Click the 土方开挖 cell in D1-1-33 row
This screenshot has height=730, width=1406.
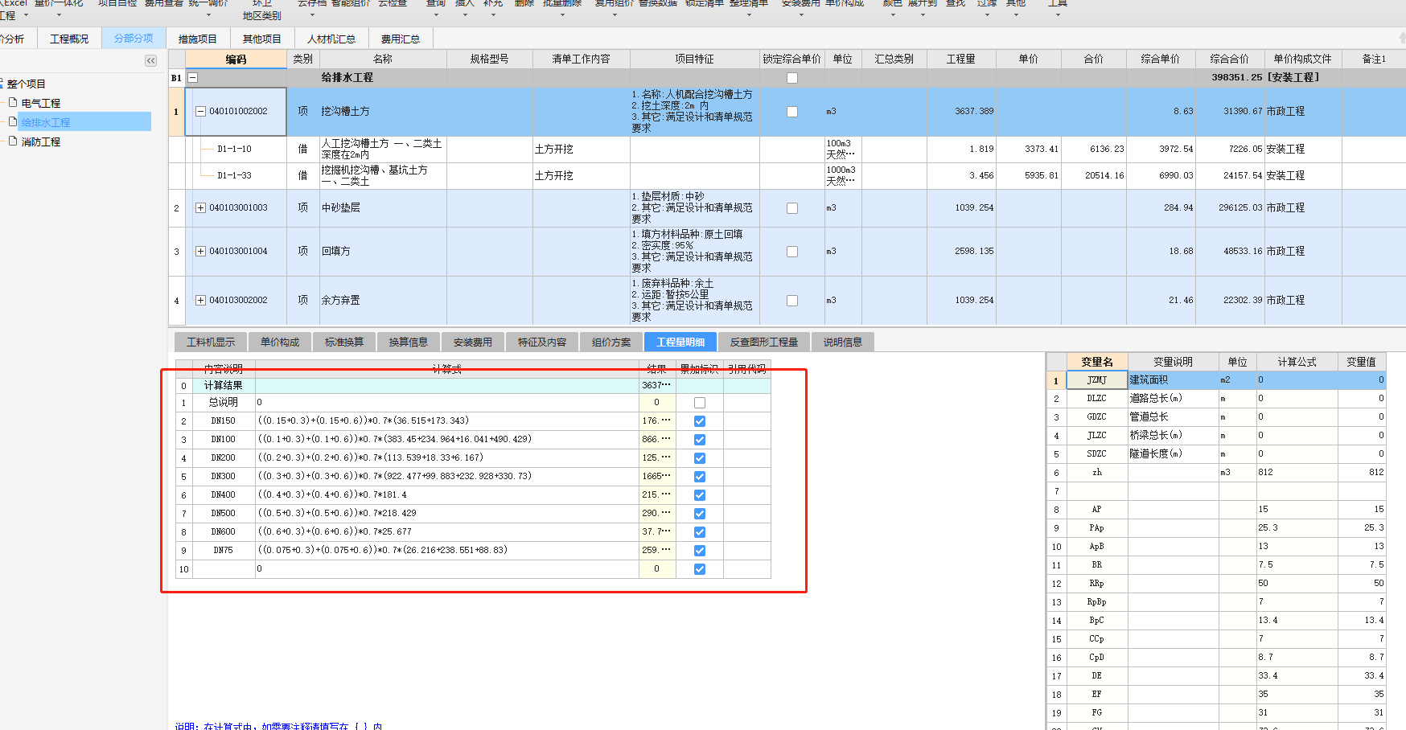(581, 175)
